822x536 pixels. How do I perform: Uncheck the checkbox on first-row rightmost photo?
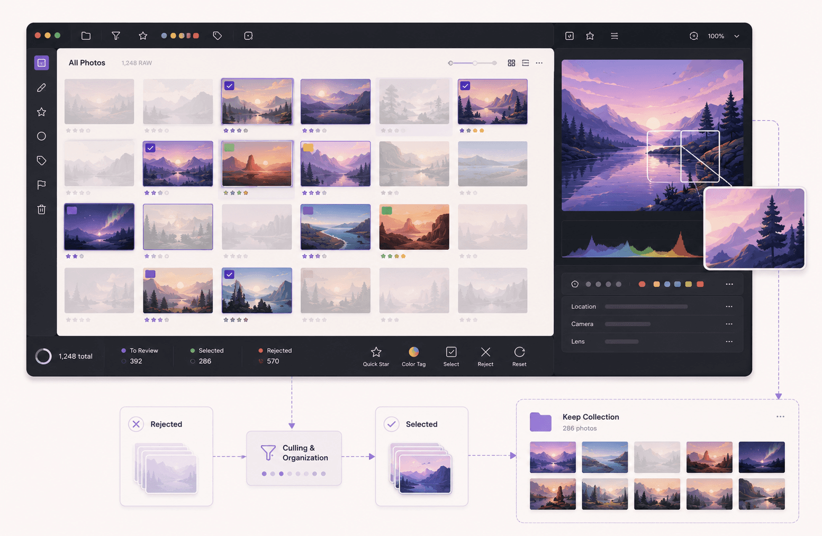click(465, 86)
